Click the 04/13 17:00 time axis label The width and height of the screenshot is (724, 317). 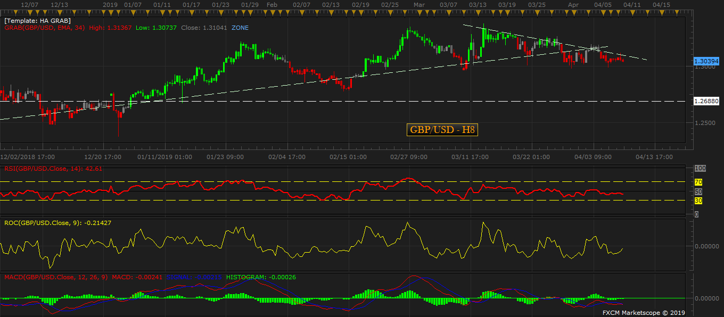click(655, 157)
